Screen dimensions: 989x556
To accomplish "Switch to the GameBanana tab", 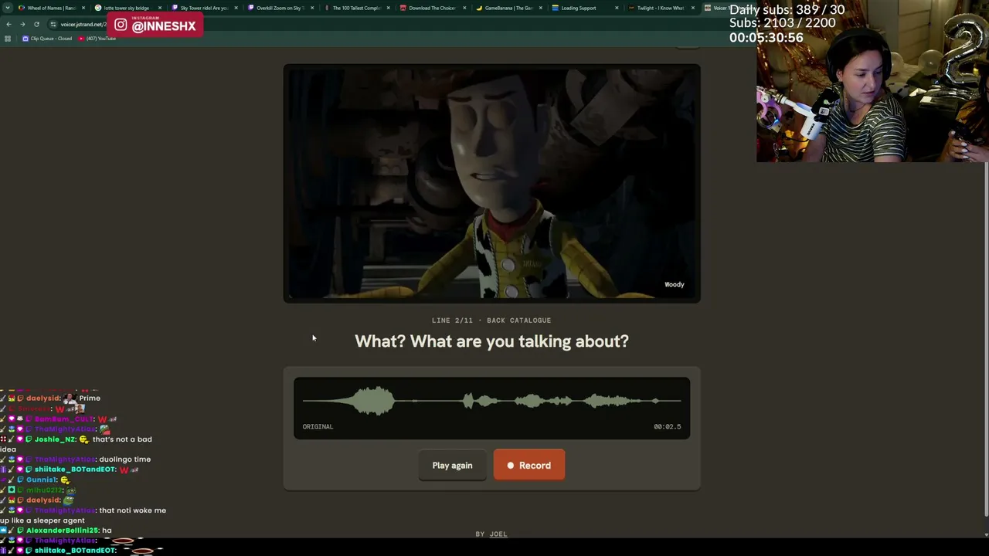I will [x=508, y=8].
